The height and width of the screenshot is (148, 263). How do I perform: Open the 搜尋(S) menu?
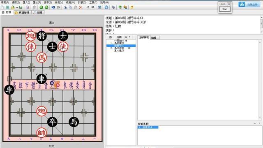coord(48,2)
